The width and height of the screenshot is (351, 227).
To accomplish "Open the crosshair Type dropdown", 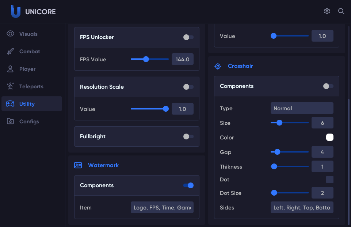I will (x=302, y=108).
